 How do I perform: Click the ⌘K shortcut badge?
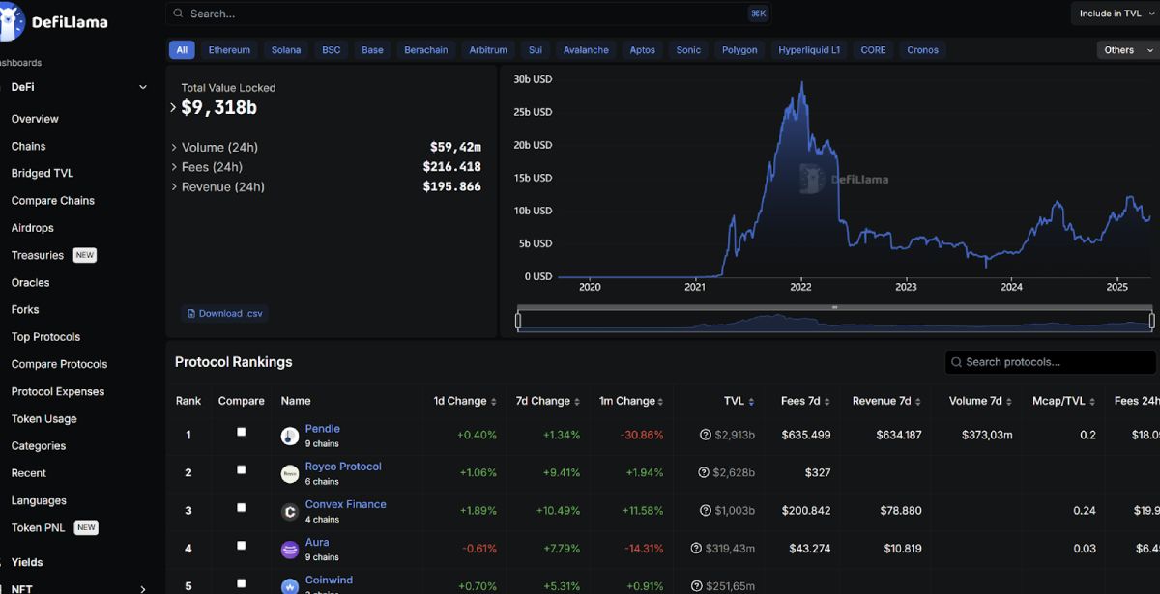[758, 14]
